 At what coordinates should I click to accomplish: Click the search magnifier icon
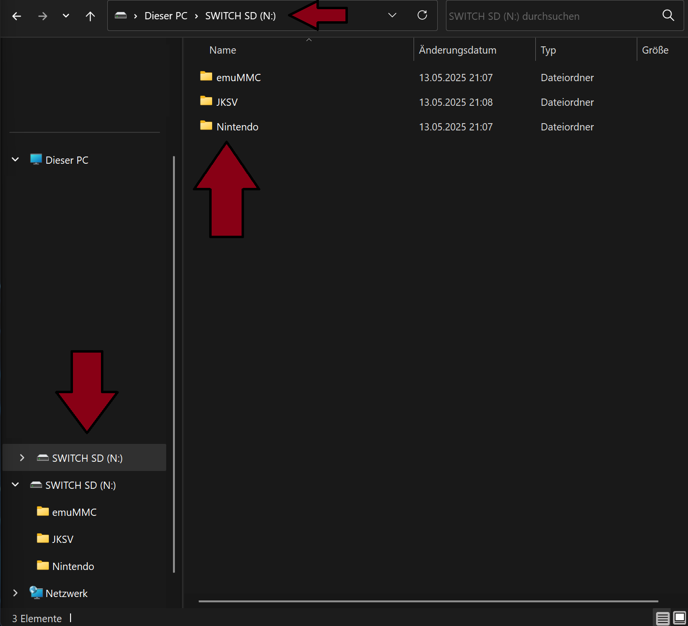point(668,15)
